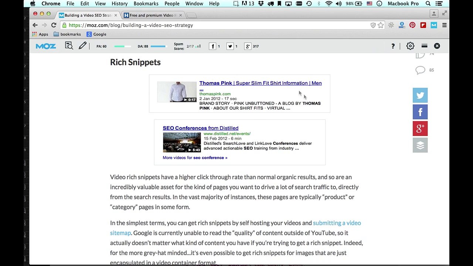Close the MozBar toolbar
Image resolution: width=473 pixels, height=266 pixels.
click(437, 46)
